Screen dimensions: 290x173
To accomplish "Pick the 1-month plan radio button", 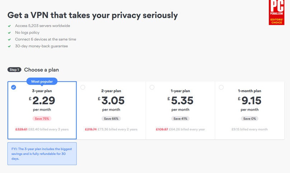I will pos(221,87).
